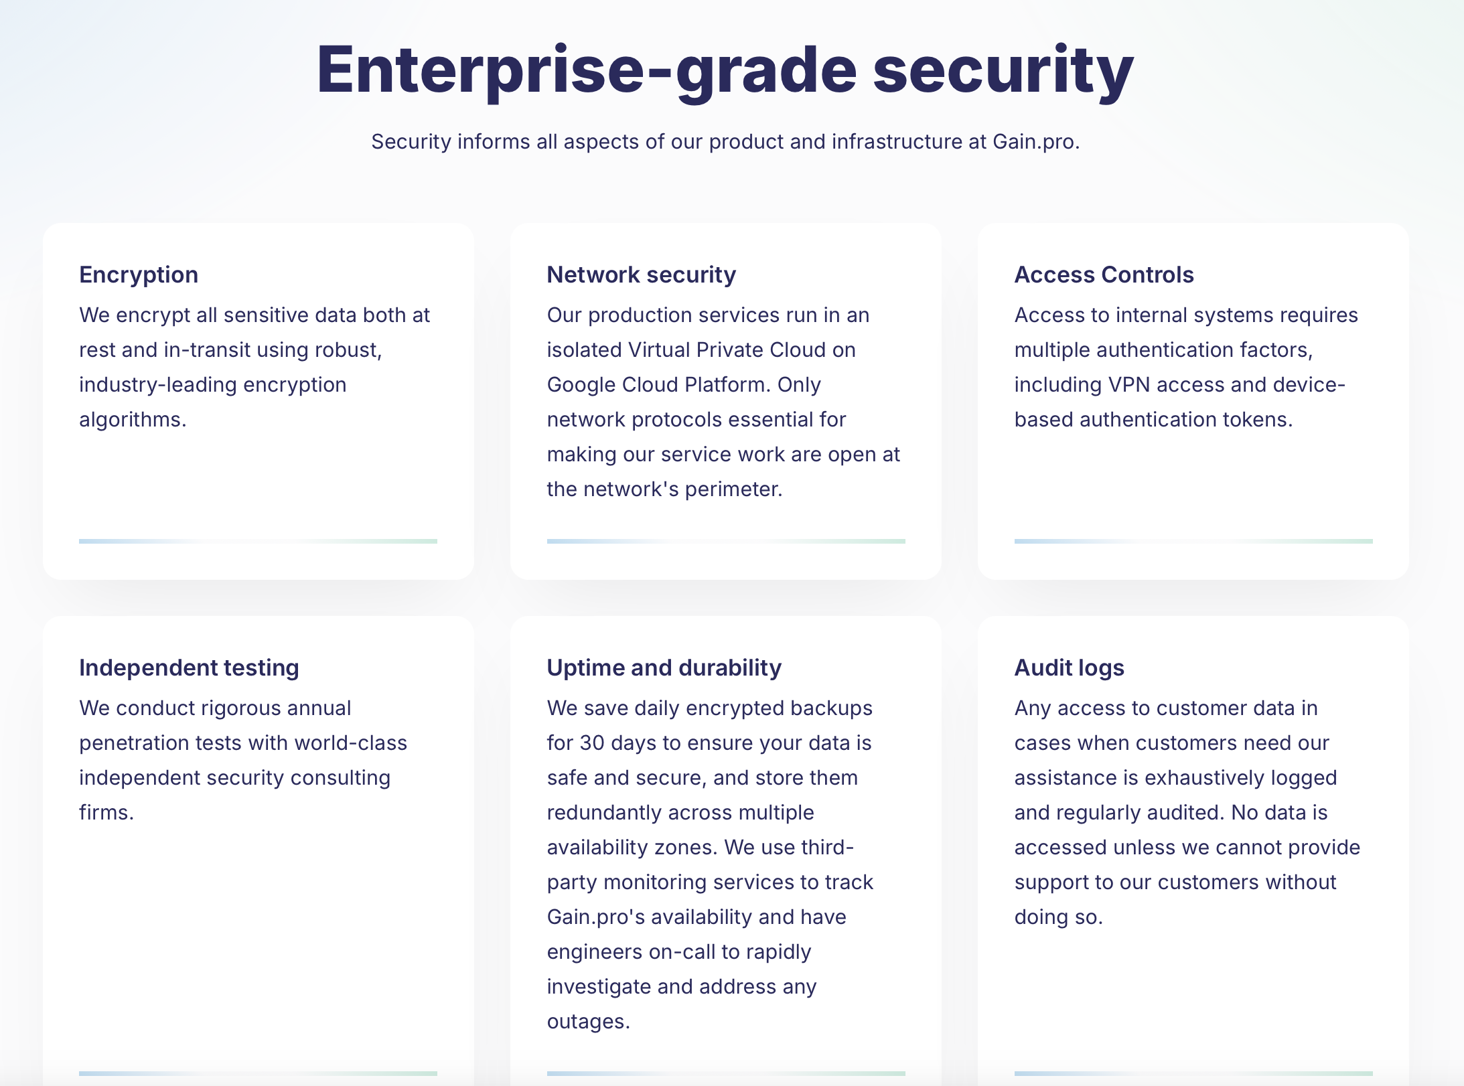Select the Independent testing card heading

click(189, 668)
